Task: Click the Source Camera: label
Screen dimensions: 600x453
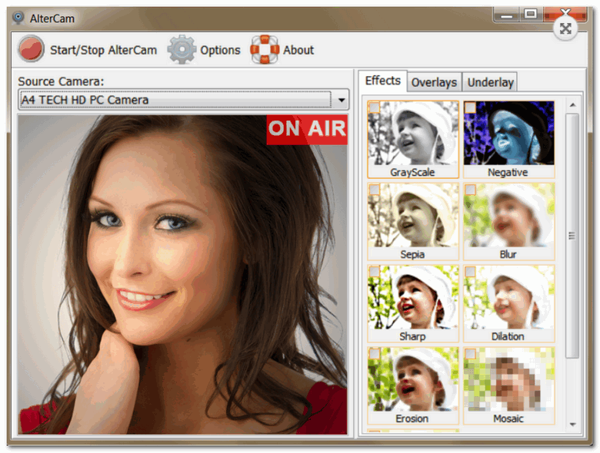Action: click(61, 81)
